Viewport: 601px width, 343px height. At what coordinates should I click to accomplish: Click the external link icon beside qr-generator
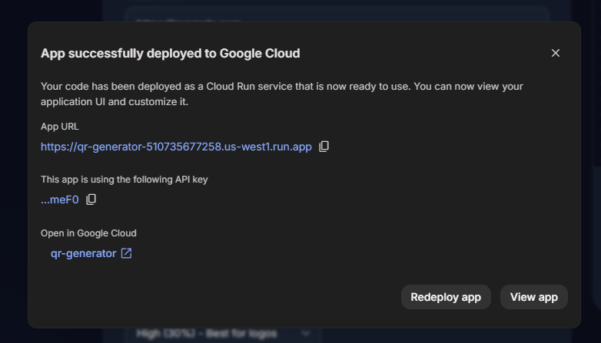point(127,253)
